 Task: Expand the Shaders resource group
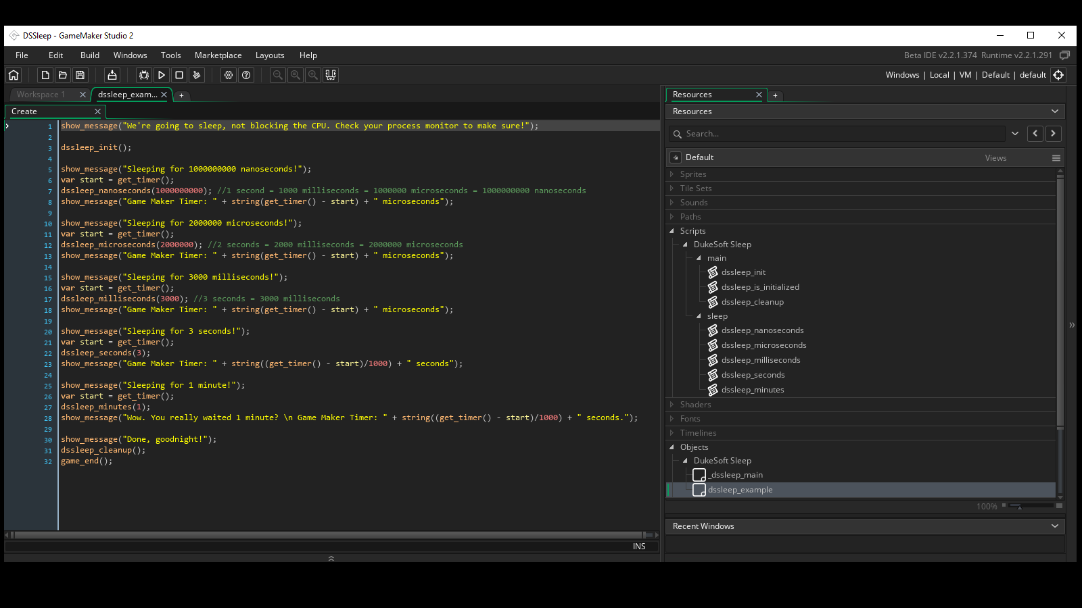(672, 405)
